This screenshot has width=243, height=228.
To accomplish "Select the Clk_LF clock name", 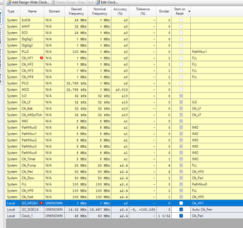I will 26,102.
